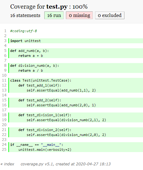
Task: Click the 'def add_numb(a, b):' line
Action: pos(76,51)
